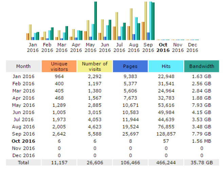Viewport: 223px width, 169px height.
Task: Click hits value 128,857
Action: (166, 134)
